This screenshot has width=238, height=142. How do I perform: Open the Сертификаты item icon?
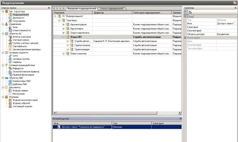click(10, 46)
